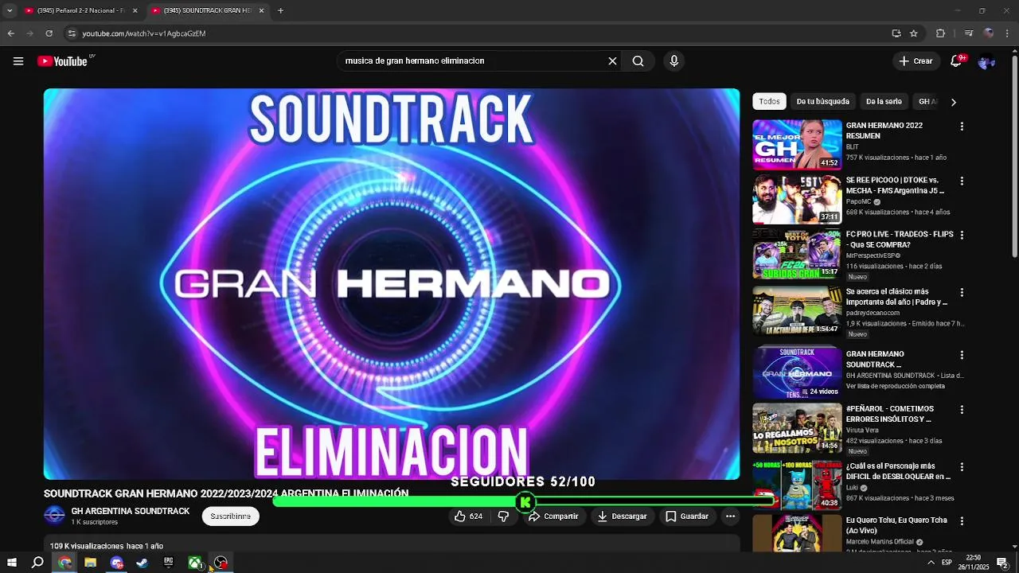The height and width of the screenshot is (573, 1019).
Task: Click the page vertical scrollbar
Action: (1014, 155)
